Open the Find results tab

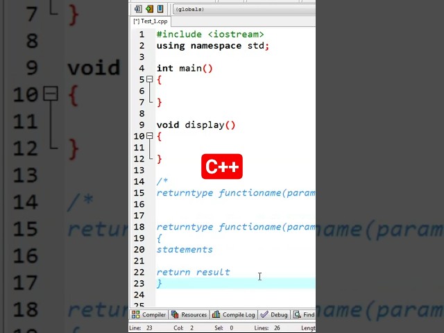tap(304, 314)
